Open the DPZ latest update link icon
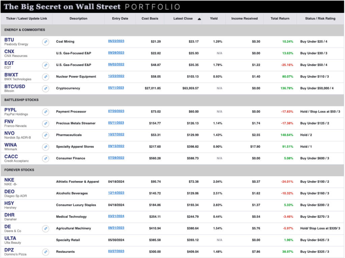The height and width of the screenshot is (258, 345). (45, 252)
